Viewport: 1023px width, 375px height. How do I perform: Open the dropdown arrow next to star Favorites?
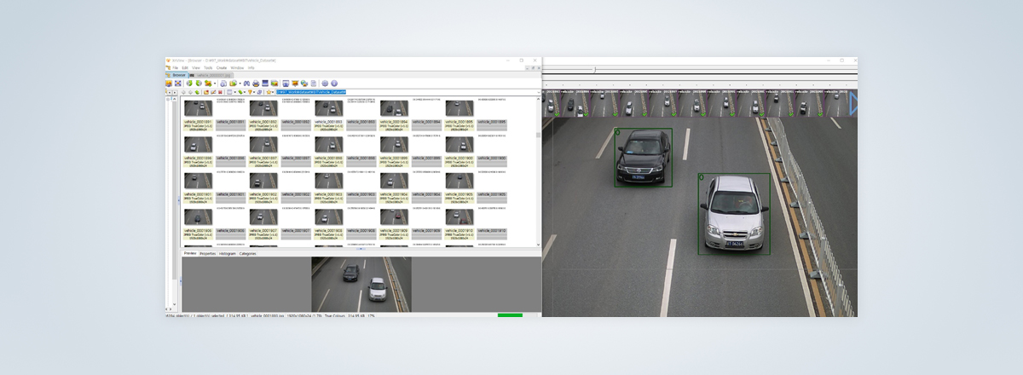(x=273, y=92)
